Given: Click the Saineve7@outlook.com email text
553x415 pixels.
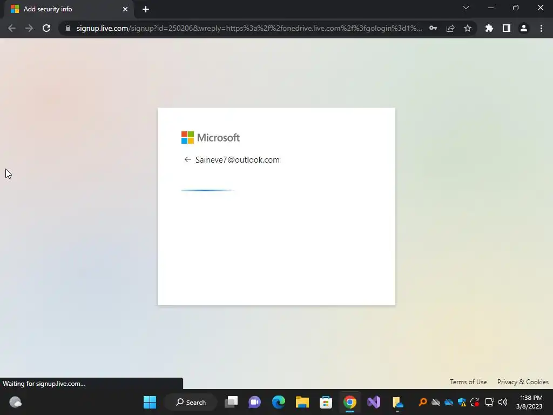Looking at the screenshot, I should click(238, 160).
